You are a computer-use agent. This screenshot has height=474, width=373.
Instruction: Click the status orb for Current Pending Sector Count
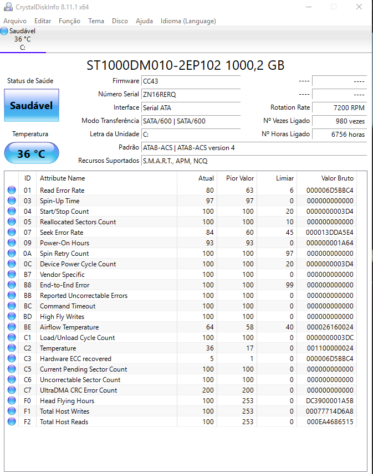[x=12, y=369]
